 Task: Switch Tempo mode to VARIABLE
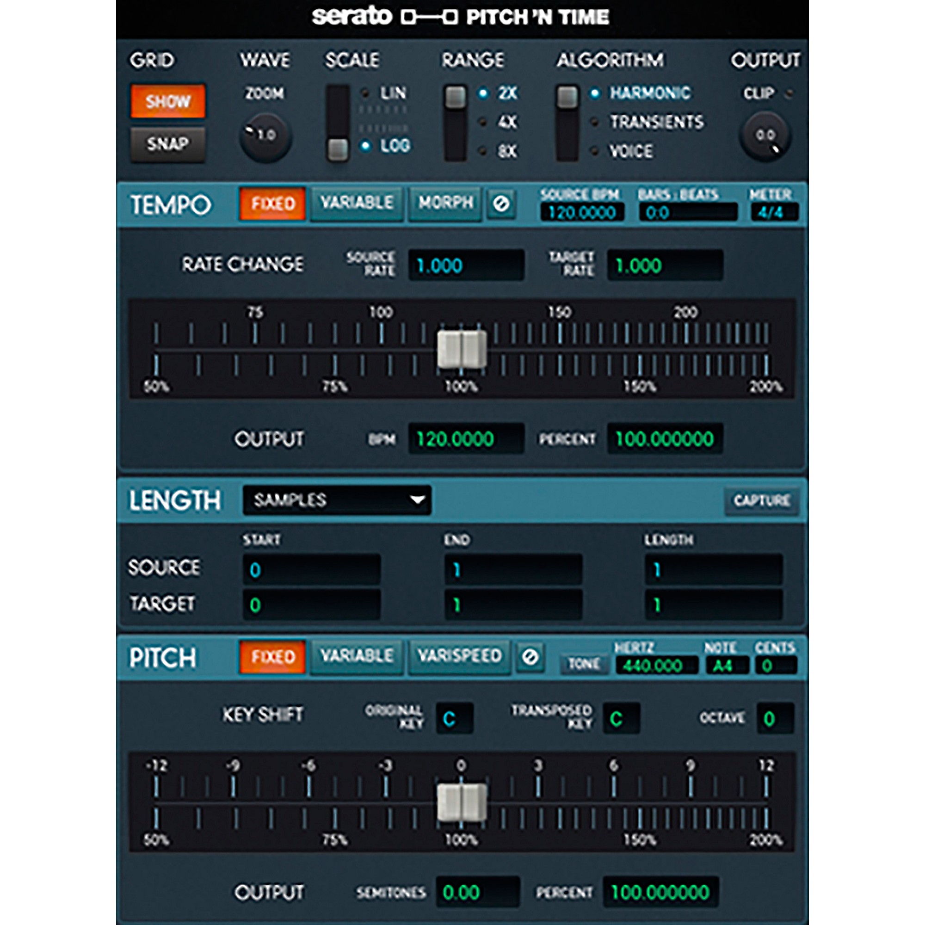click(357, 203)
